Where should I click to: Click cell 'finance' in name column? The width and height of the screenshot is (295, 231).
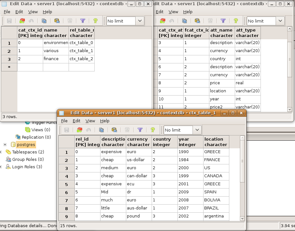pyautogui.click(x=56, y=59)
